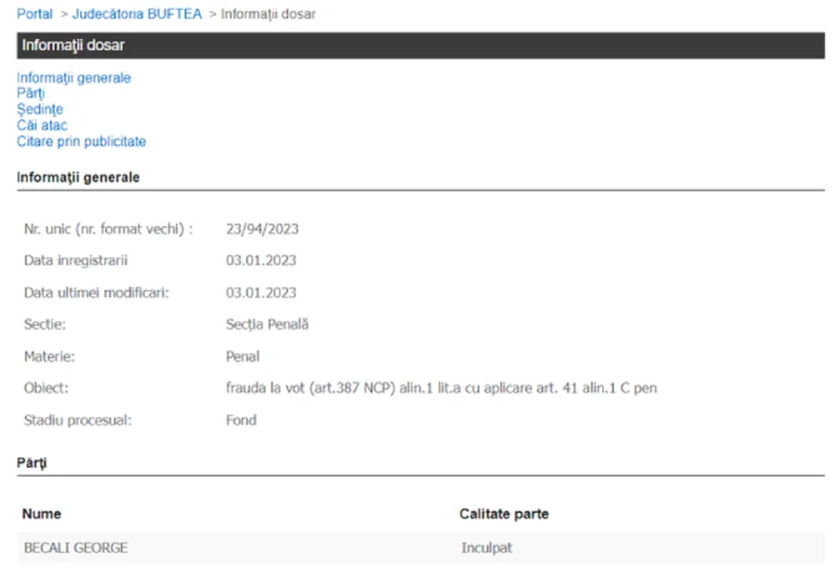Screen dimensions: 837x568
Task: Click the dark Informații dosar title bar
Action: [419, 46]
